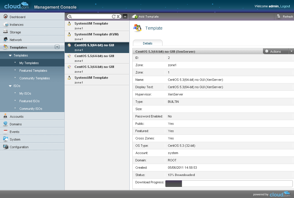Select the SystemVM Template (KVM) list entry
Image resolution: width=294 pixels, height=198 pixels.
(97, 36)
